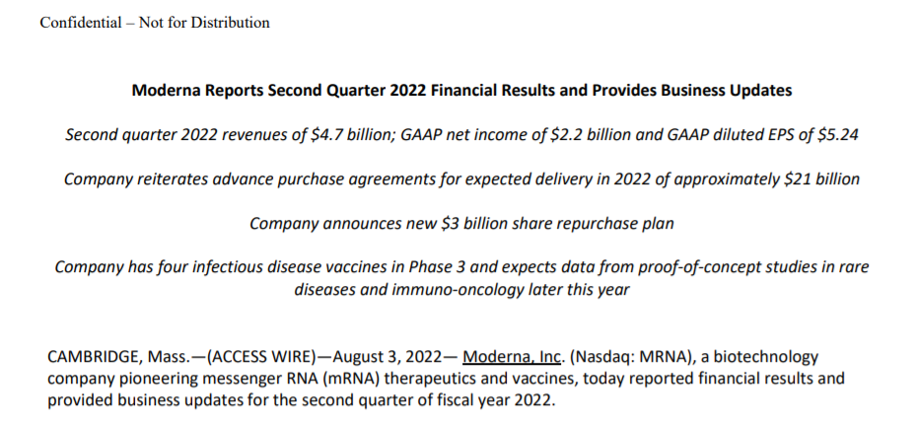The width and height of the screenshot is (917, 425).
Task: Click the italic line about second quarter revenues
Action: pos(461,134)
